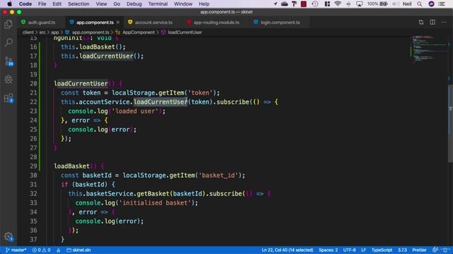Click the client breadcrumb segment
Screen dimensions: 453x254
(28, 32)
